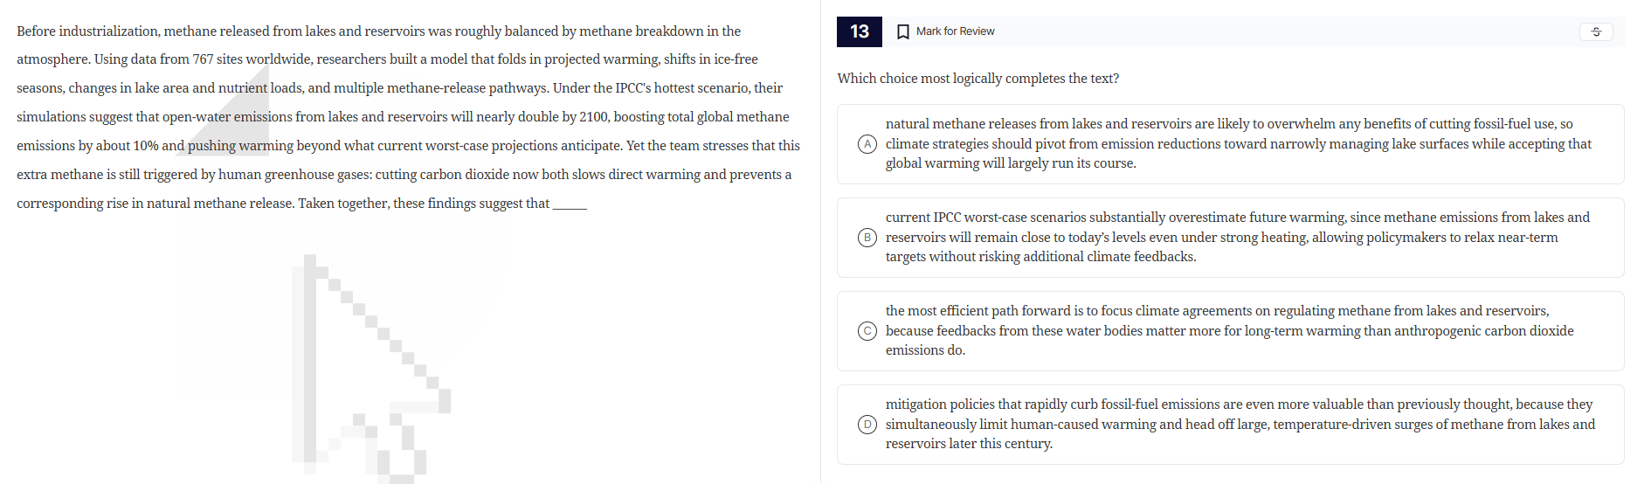Click the bookmark icon beside Mark for Review
Screen dimensions: 1651x484
[x=903, y=31]
